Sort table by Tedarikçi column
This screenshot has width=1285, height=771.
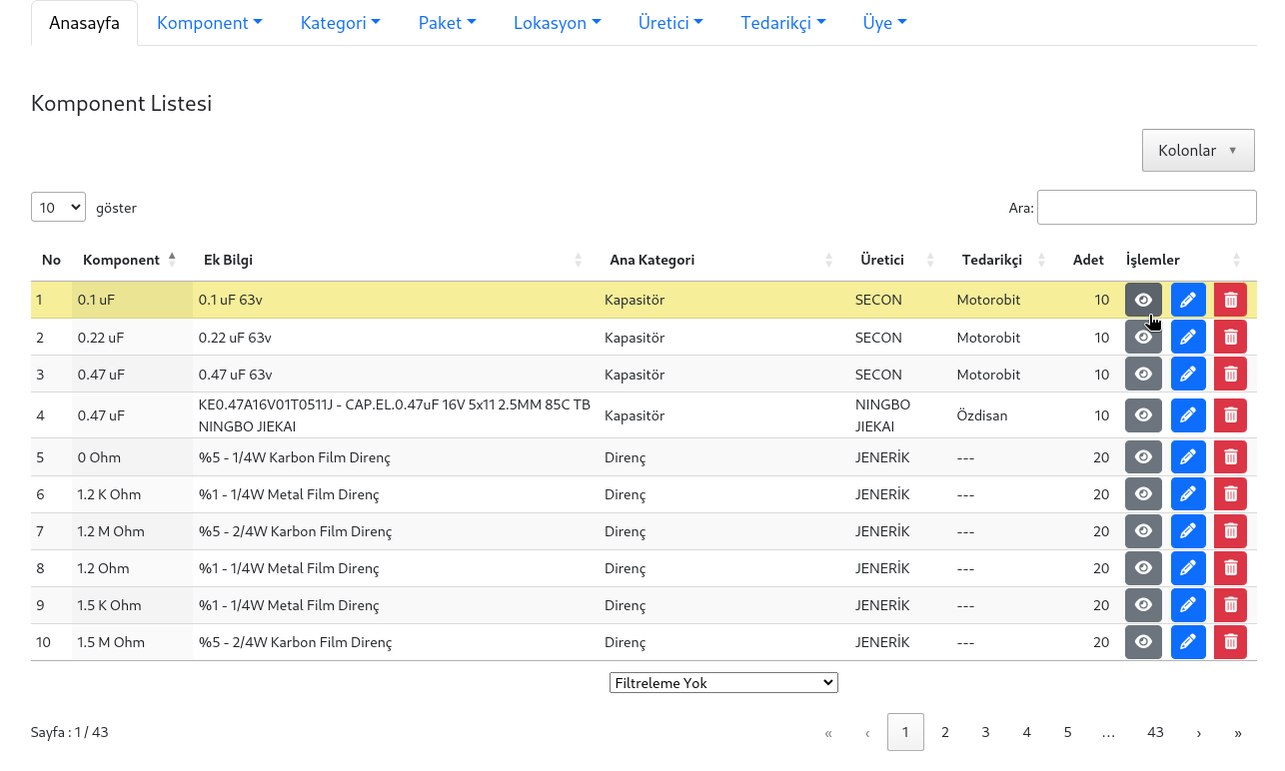1005,260
